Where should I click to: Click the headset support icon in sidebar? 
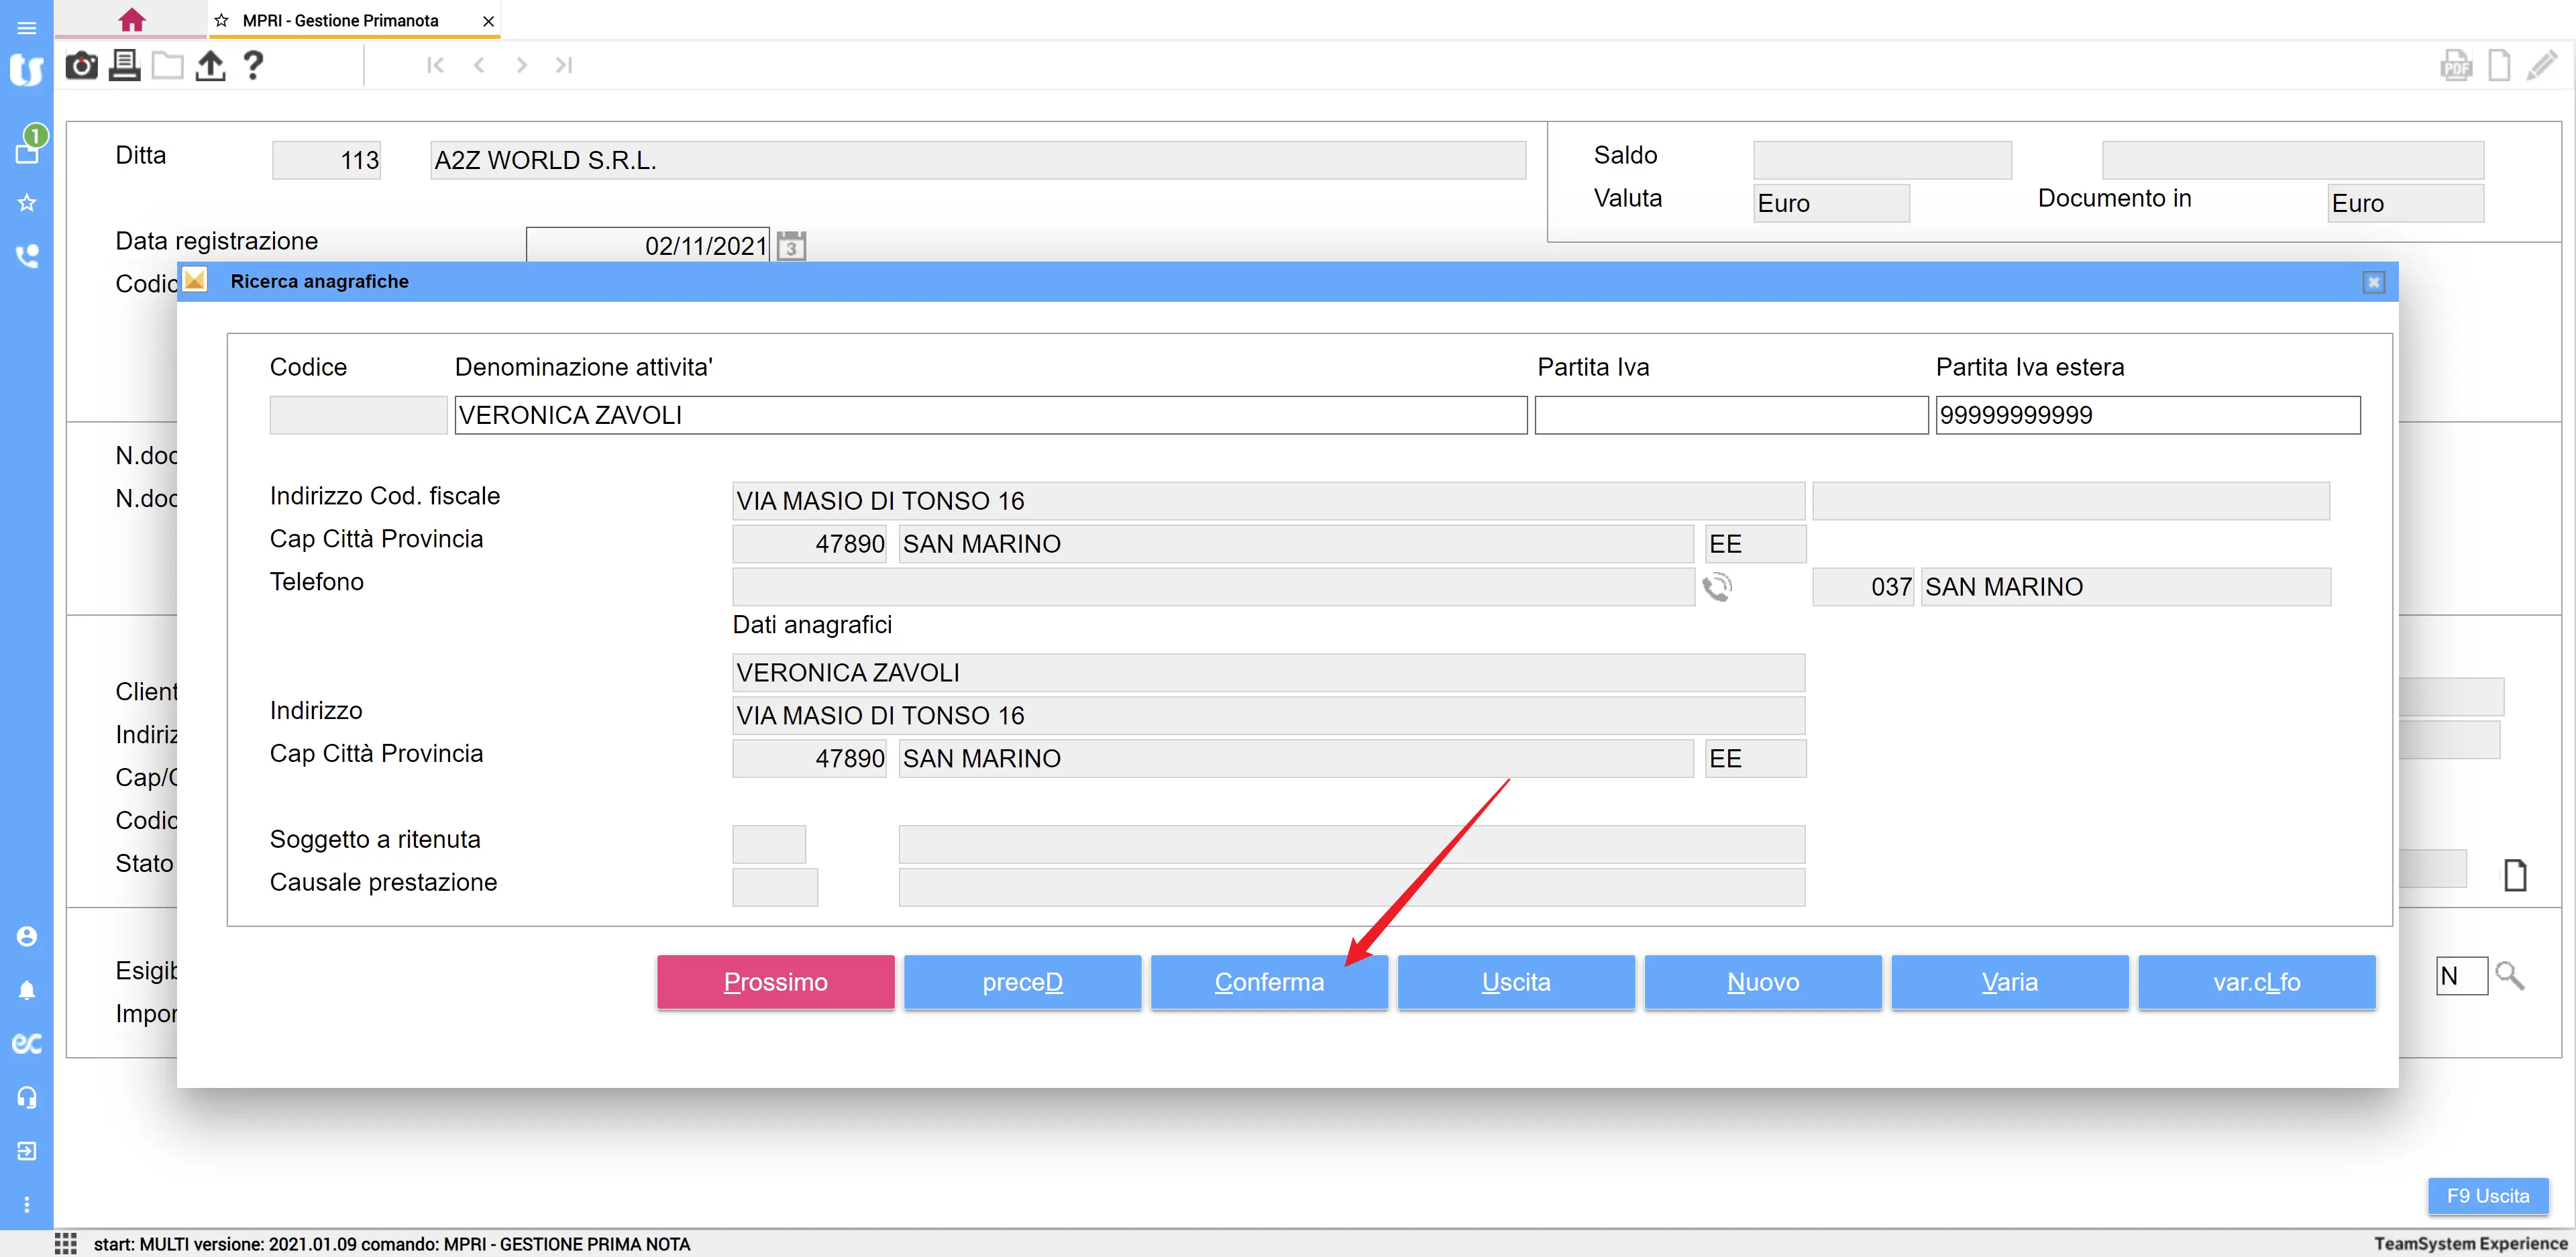[27, 1097]
